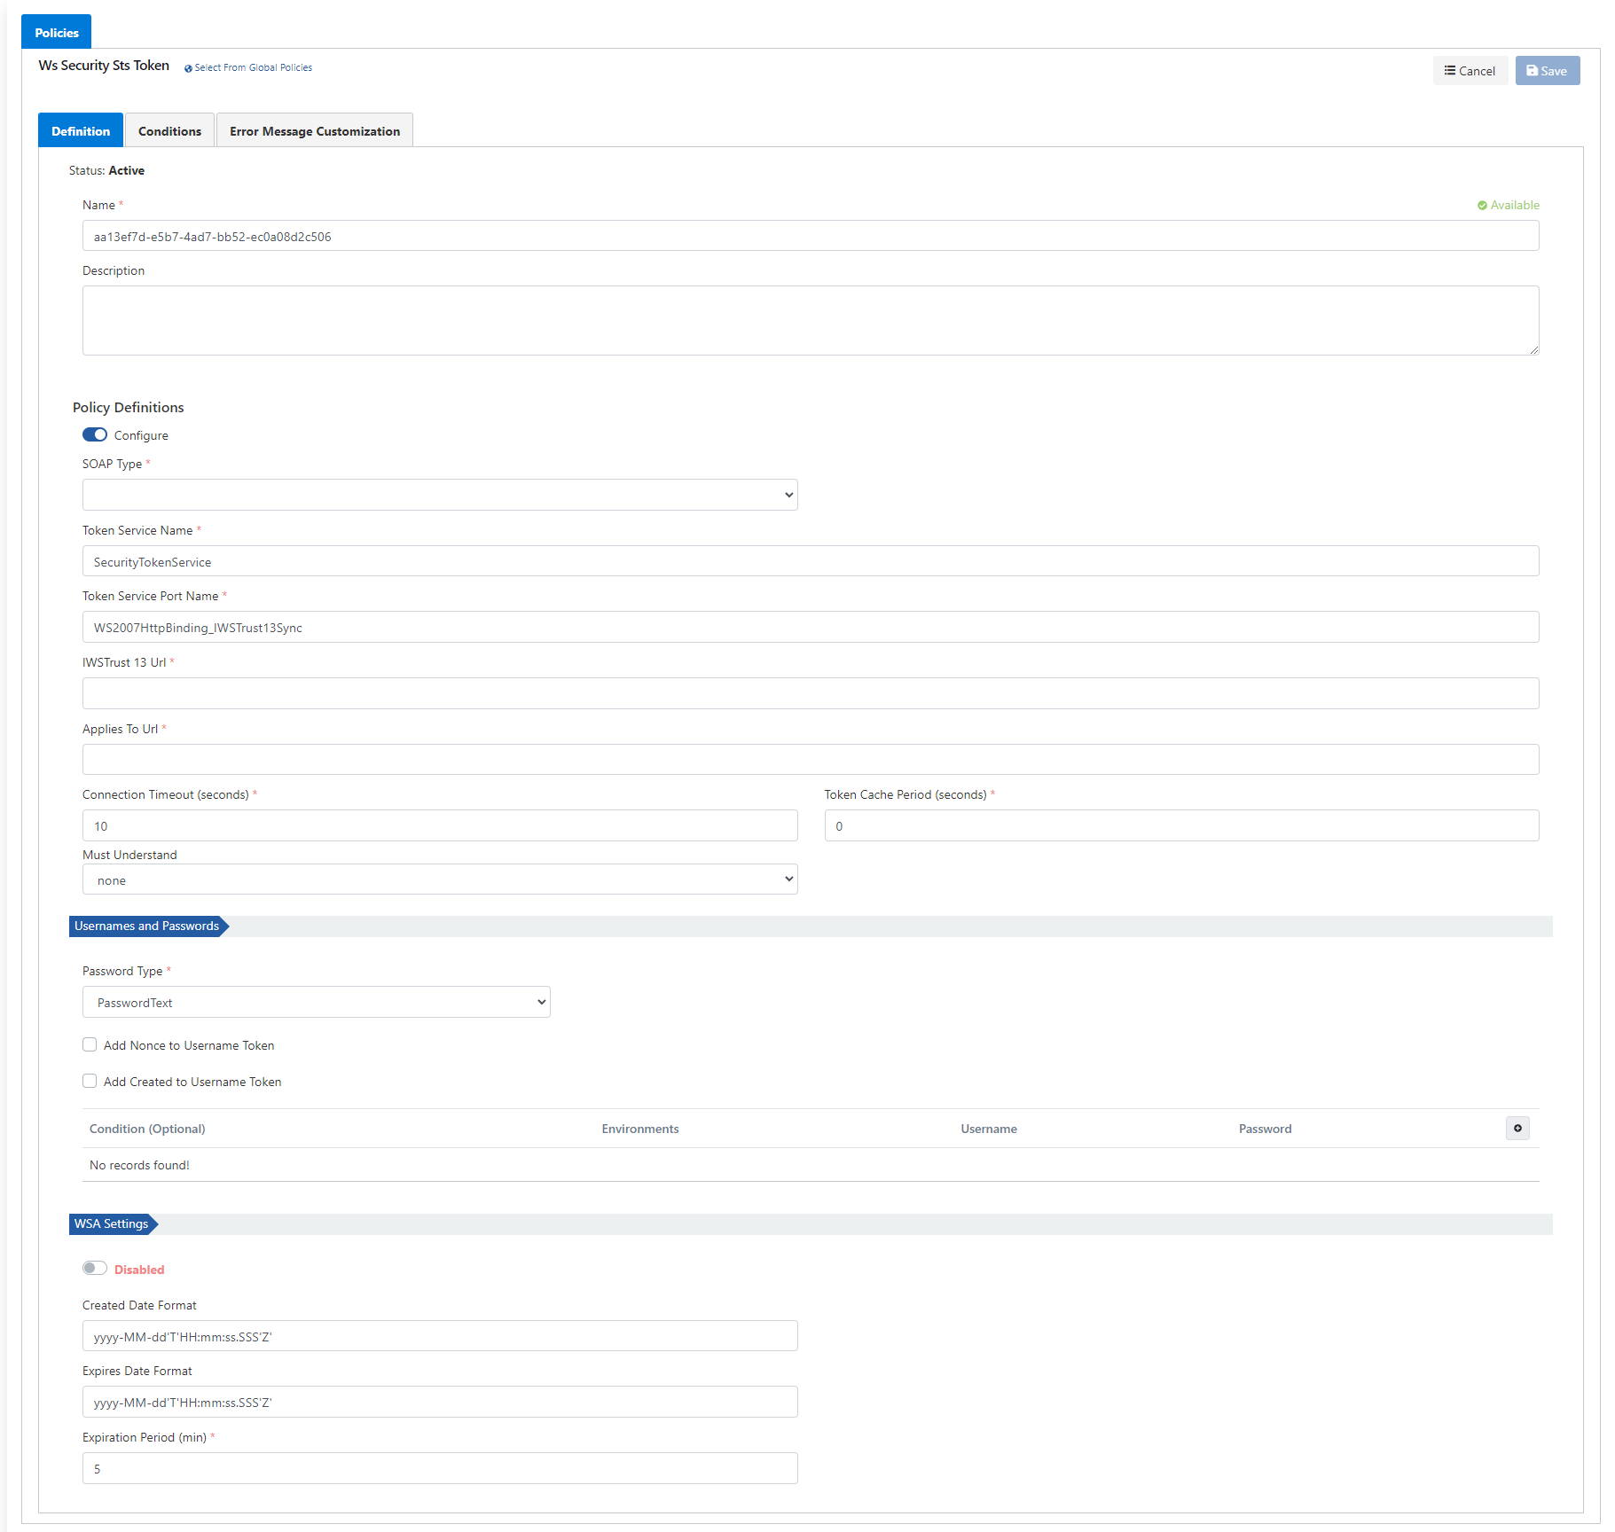Click into the Applies To Url field
This screenshot has height=1532, width=1615.
[x=810, y=760]
